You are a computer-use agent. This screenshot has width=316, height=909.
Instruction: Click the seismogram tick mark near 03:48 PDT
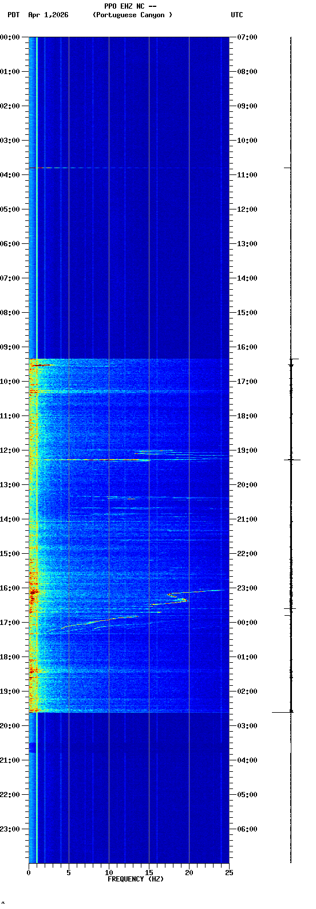click(x=288, y=168)
